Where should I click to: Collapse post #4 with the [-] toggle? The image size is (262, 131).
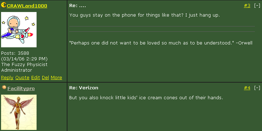[257, 88]
